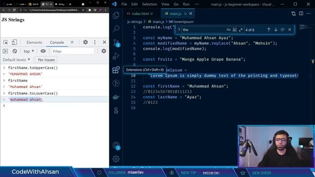The width and height of the screenshot is (315, 177).
Task: Expand the firstName.toUpperCase() console entry arrow
Action: 4,68
